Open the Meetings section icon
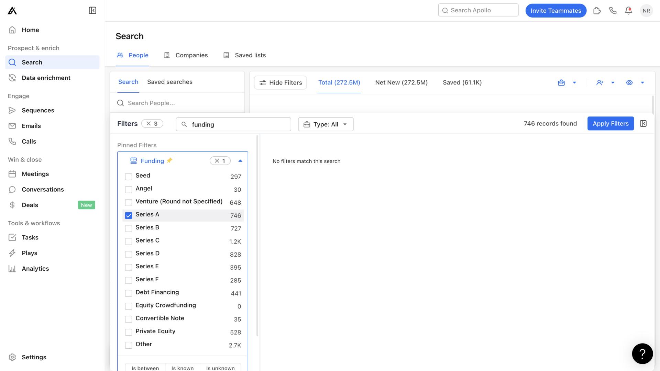Image resolution: width=660 pixels, height=371 pixels. click(x=13, y=174)
